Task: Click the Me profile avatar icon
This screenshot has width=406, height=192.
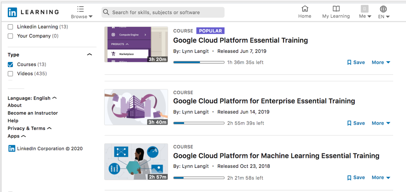Action: coord(364,9)
